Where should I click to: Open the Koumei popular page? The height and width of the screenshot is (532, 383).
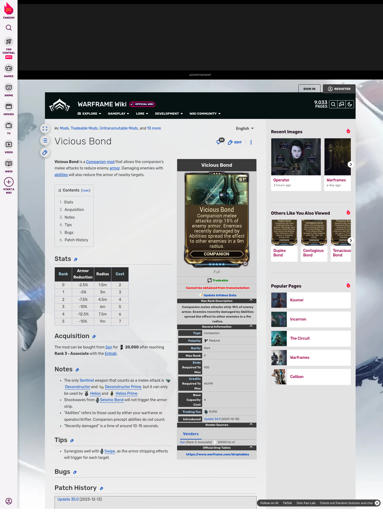point(311,300)
